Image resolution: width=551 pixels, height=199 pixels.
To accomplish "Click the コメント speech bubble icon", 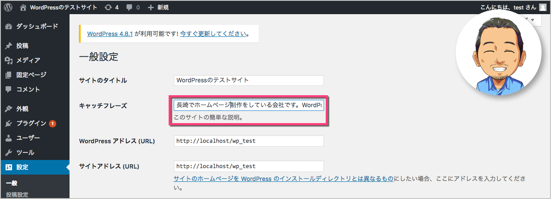I will pyautogui.click(x=9, y=90).
